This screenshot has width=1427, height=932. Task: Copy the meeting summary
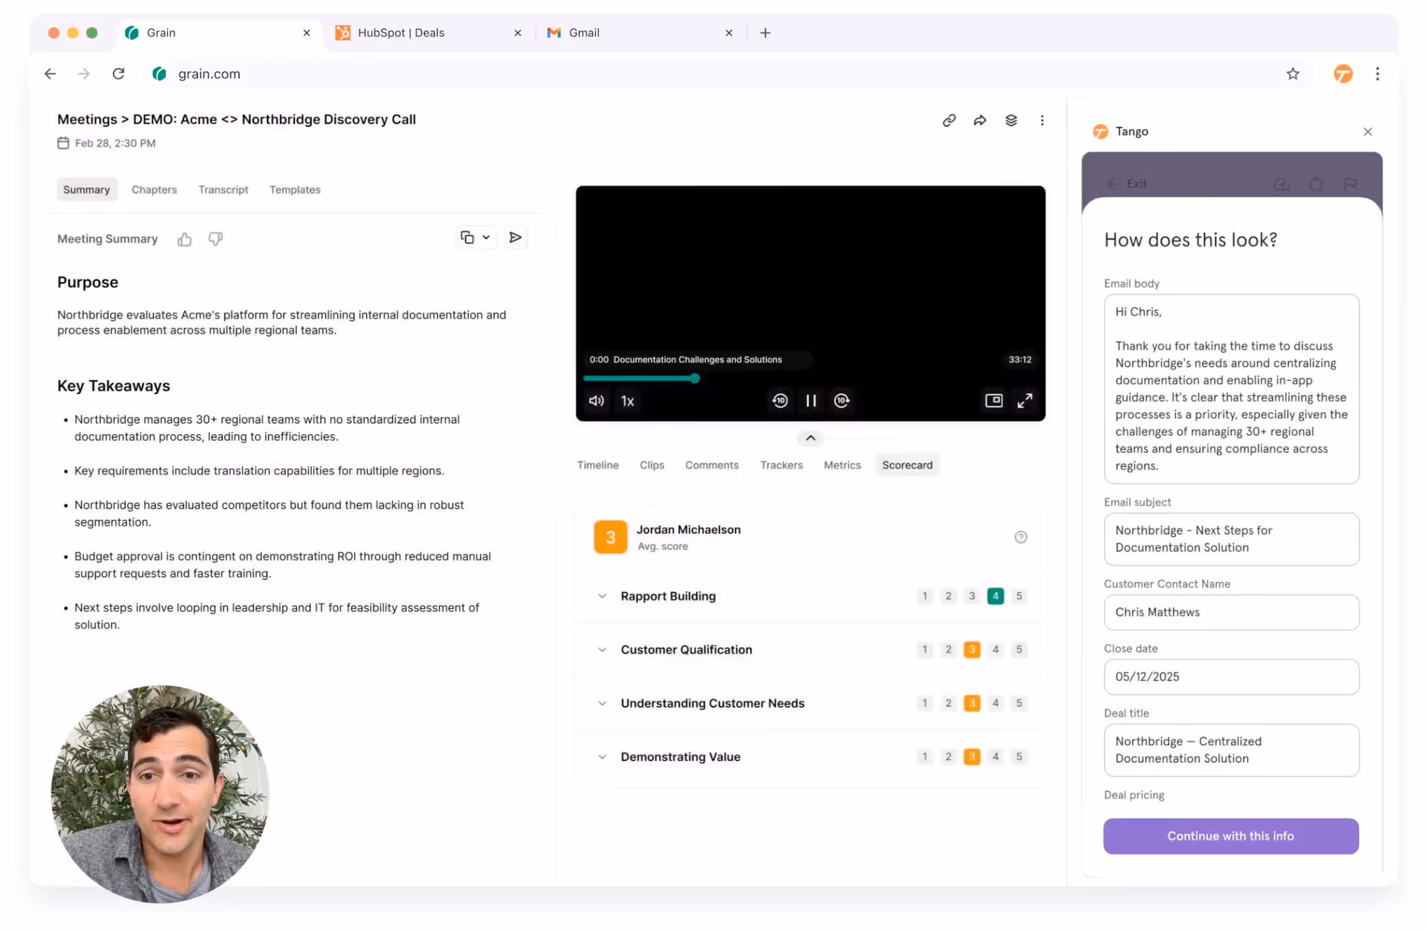pos(467,238)
